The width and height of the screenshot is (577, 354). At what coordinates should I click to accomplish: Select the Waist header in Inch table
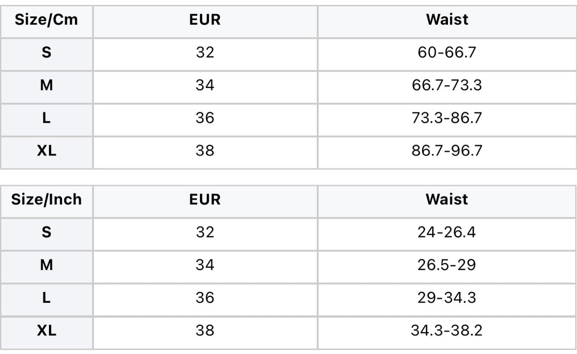coord(447,200)
